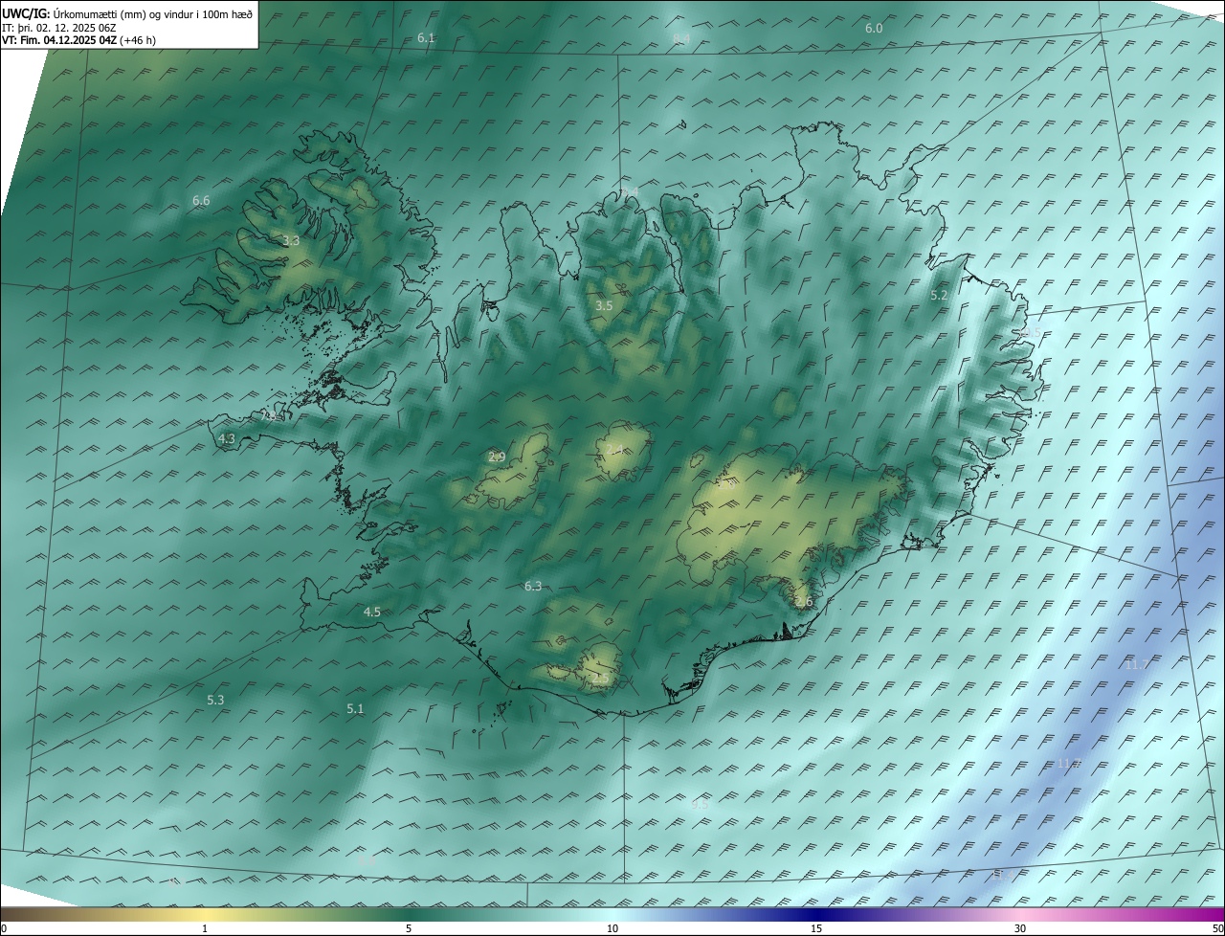1225x936 pixels.
Task: Click the 2.5 value on the southern glacier
Action: 600,679
